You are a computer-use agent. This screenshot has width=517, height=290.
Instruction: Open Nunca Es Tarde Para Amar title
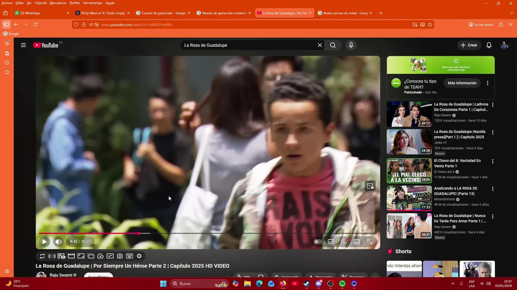click(460, 218)
